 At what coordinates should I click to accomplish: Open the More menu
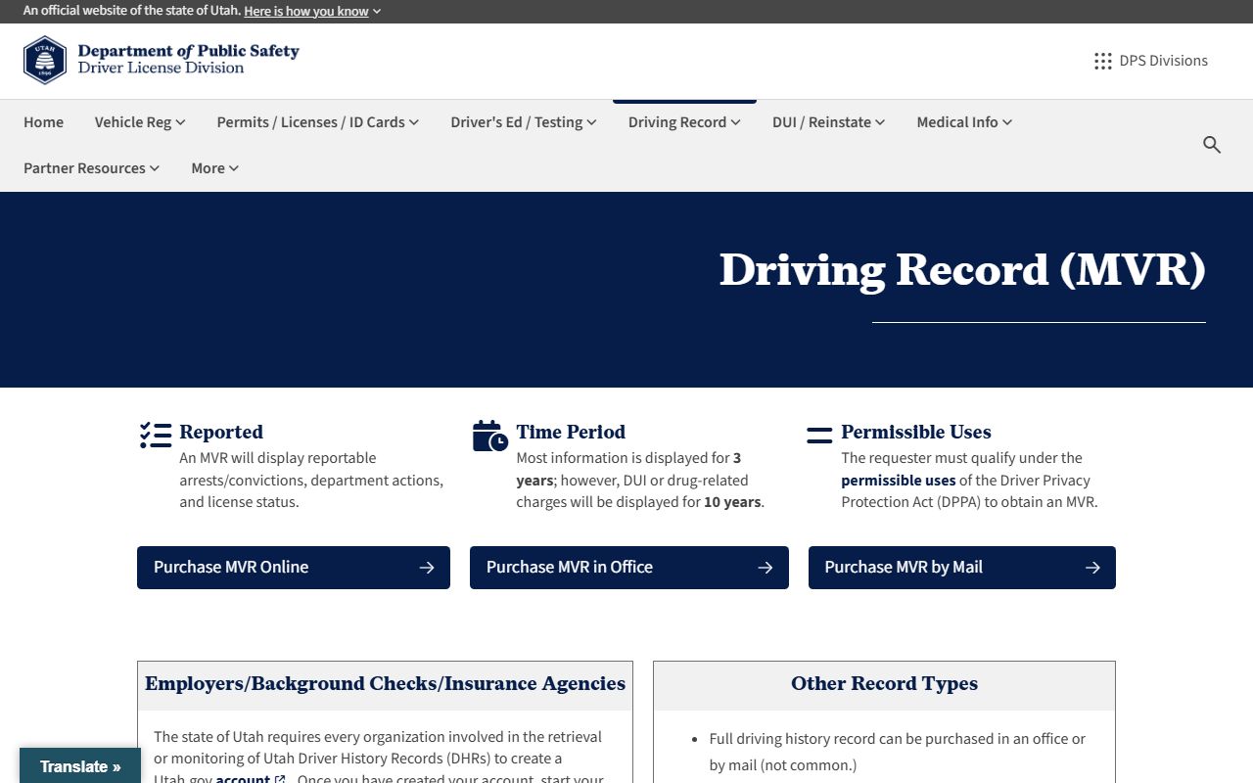[x=215, y=168]
